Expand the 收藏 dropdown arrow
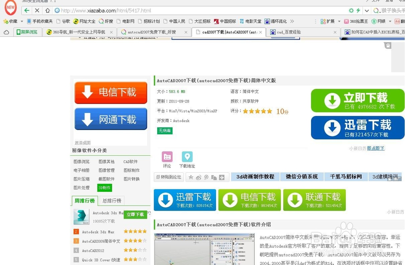This screenshot has width=405, height=265. (22, 21)
